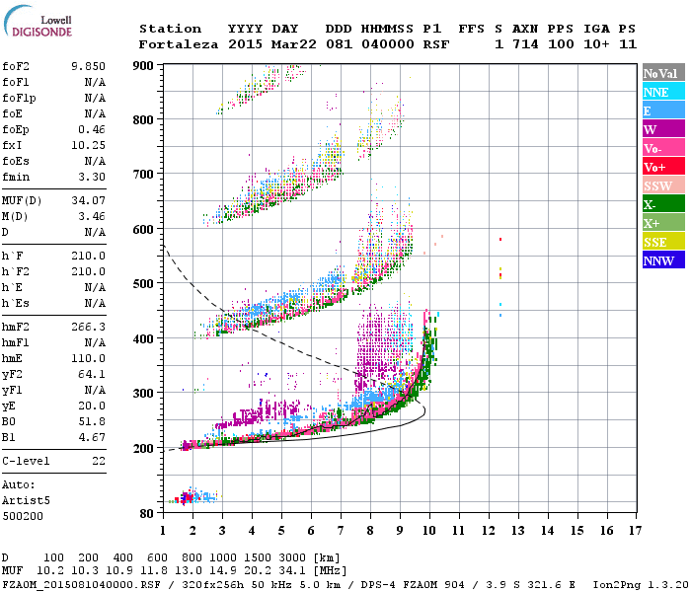Image resolution: width=691 pixels, height=592 pixels.
Task: Select the NoVal gray legend swatch
Action: coord(663,73)
